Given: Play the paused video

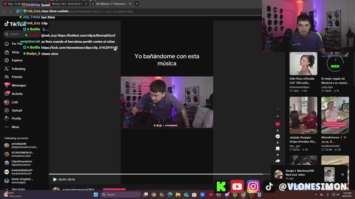Looking at the screenshot, I should point(55,179).
